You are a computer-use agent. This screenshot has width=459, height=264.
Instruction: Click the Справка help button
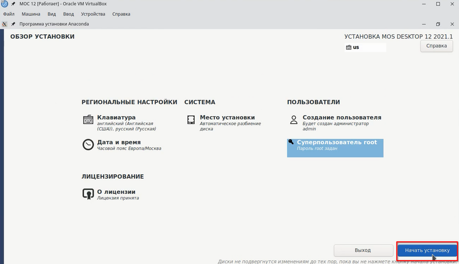pyautogui.click(x=437, y=46)
